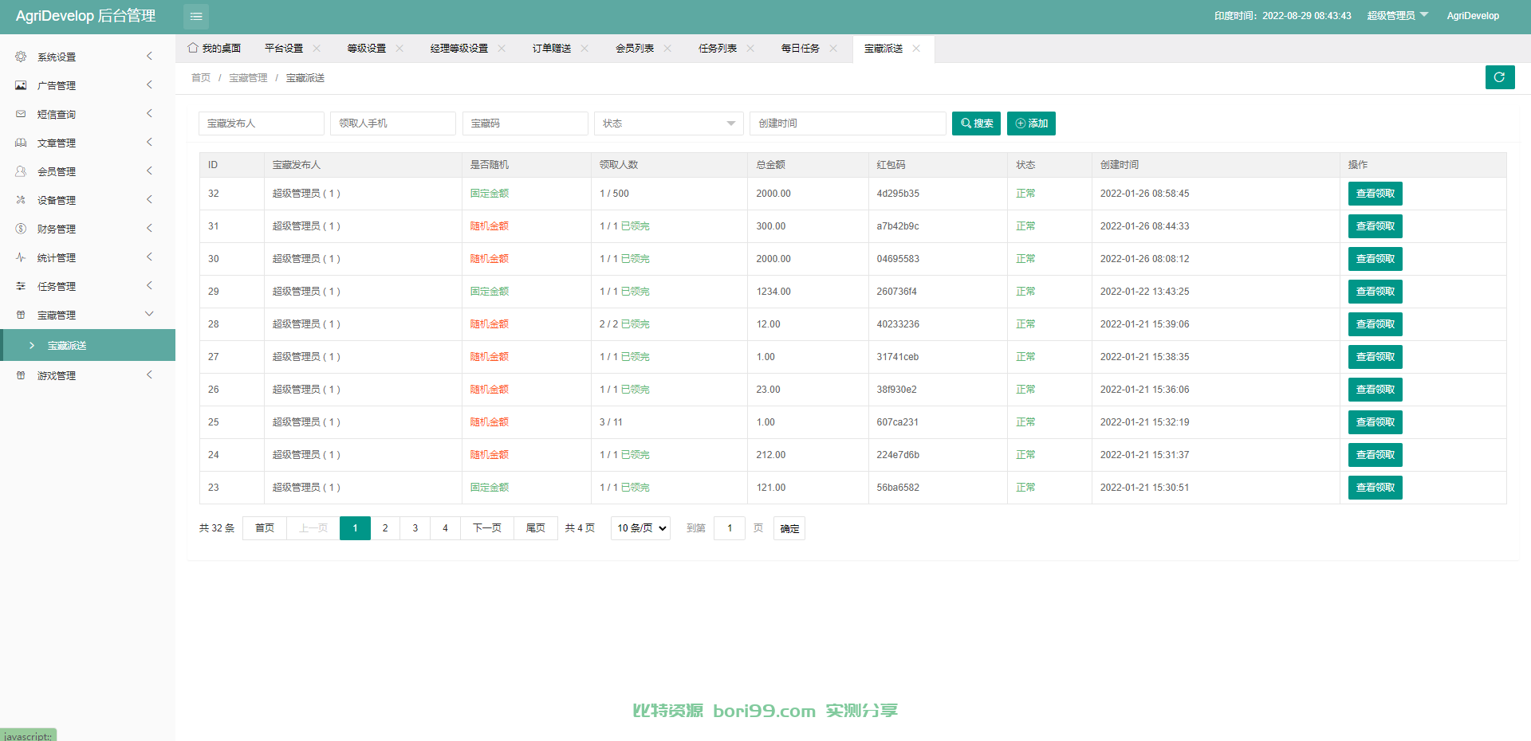
Task: Switch to the 平台设置 tab
Action: (284, 49)
